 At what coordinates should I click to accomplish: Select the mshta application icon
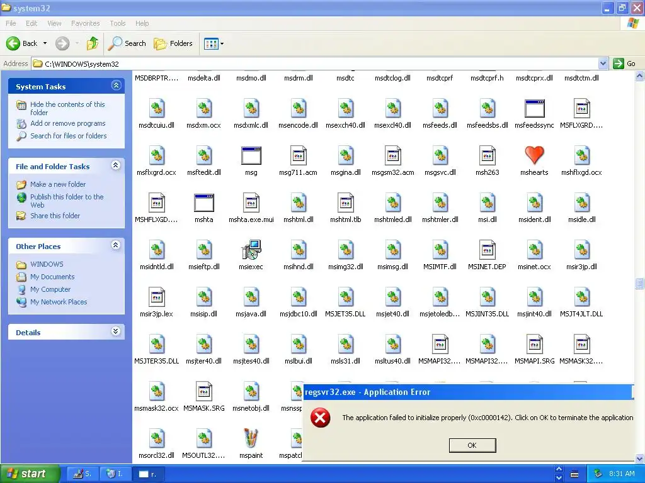point(204,203)
